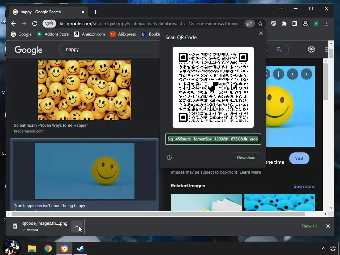Click the Google logo
This screenshot has height=255, width=340.
29,50
